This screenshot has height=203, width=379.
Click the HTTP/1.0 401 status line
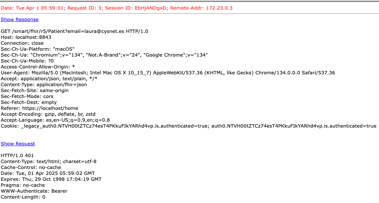(18, 155)
